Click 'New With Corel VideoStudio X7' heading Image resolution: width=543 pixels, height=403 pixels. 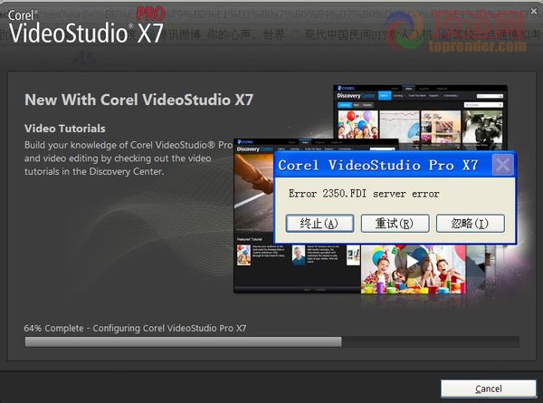138,100
